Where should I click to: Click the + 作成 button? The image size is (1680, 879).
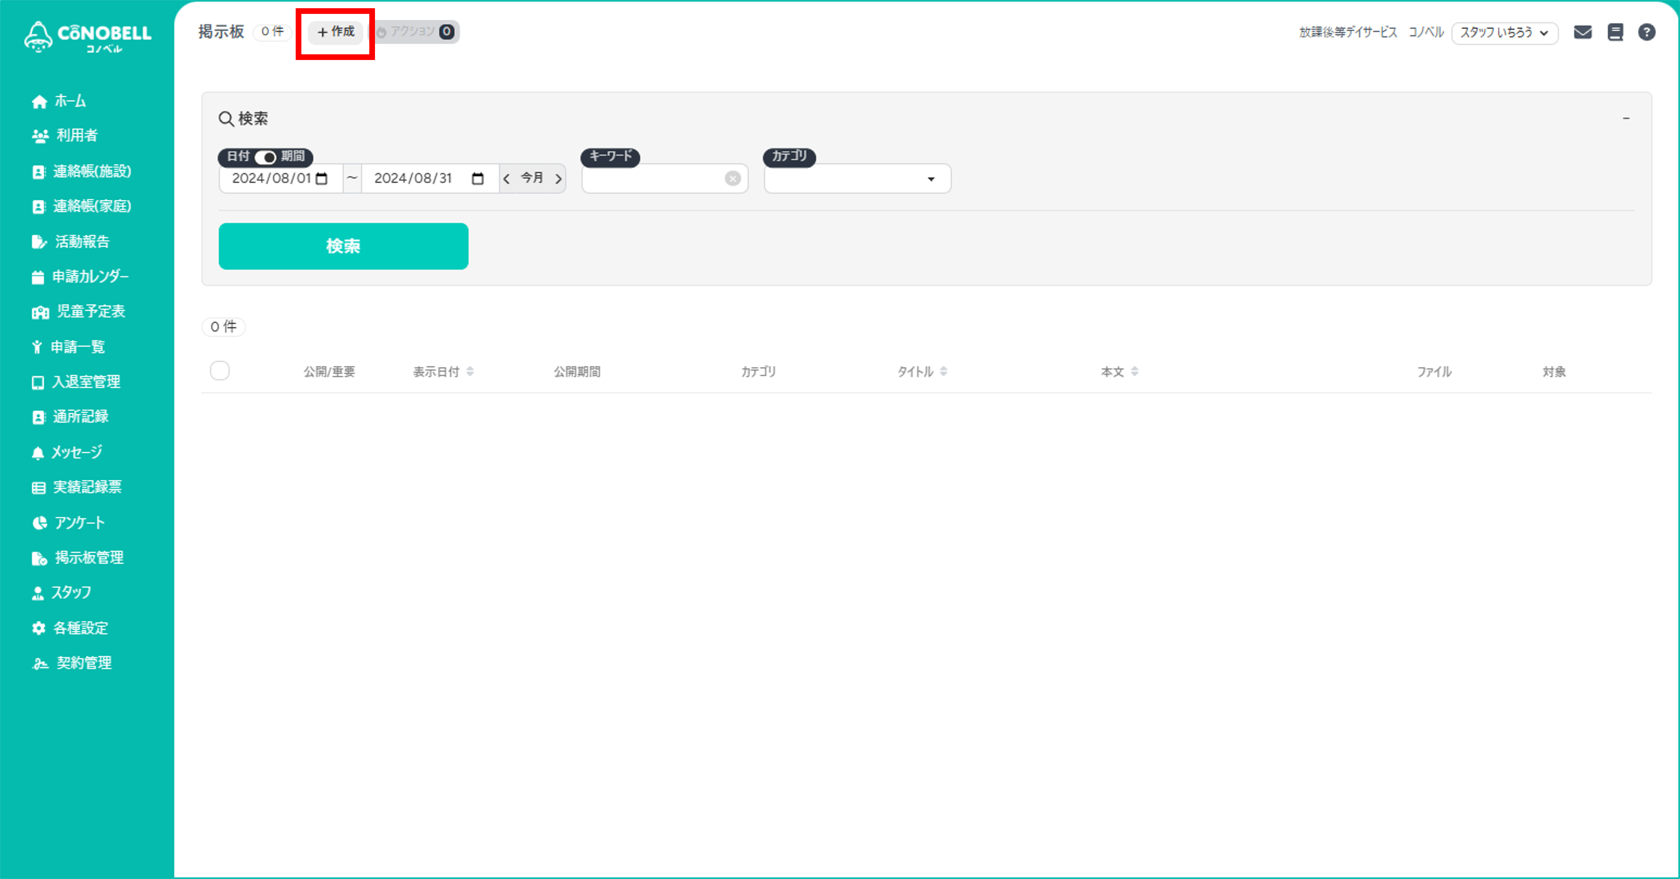tap(335, 32)
